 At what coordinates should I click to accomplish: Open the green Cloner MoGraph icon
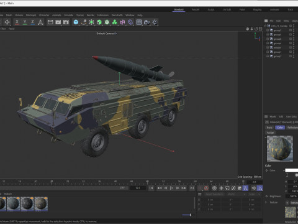(x=107, y=22)
